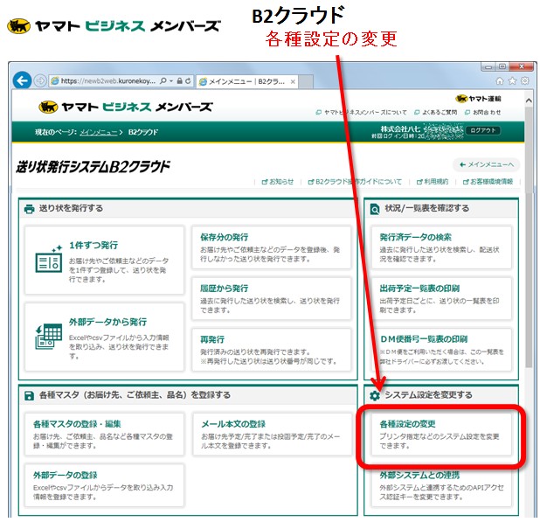The image size is (540, 522).
Task: Click the printer icon beside 送り状を発行する
Action: click(30, 209)
